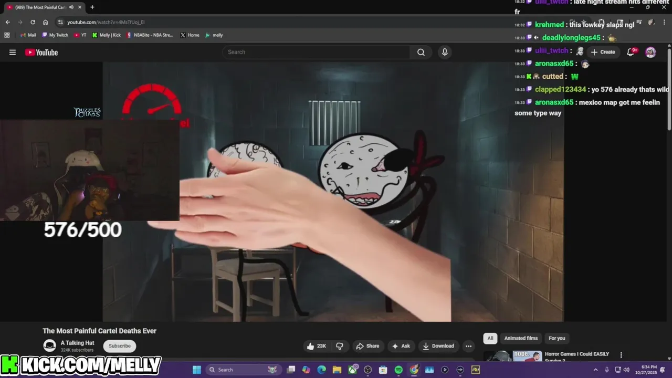
Task: Open the YT bookmark
Action: point(80,35)
